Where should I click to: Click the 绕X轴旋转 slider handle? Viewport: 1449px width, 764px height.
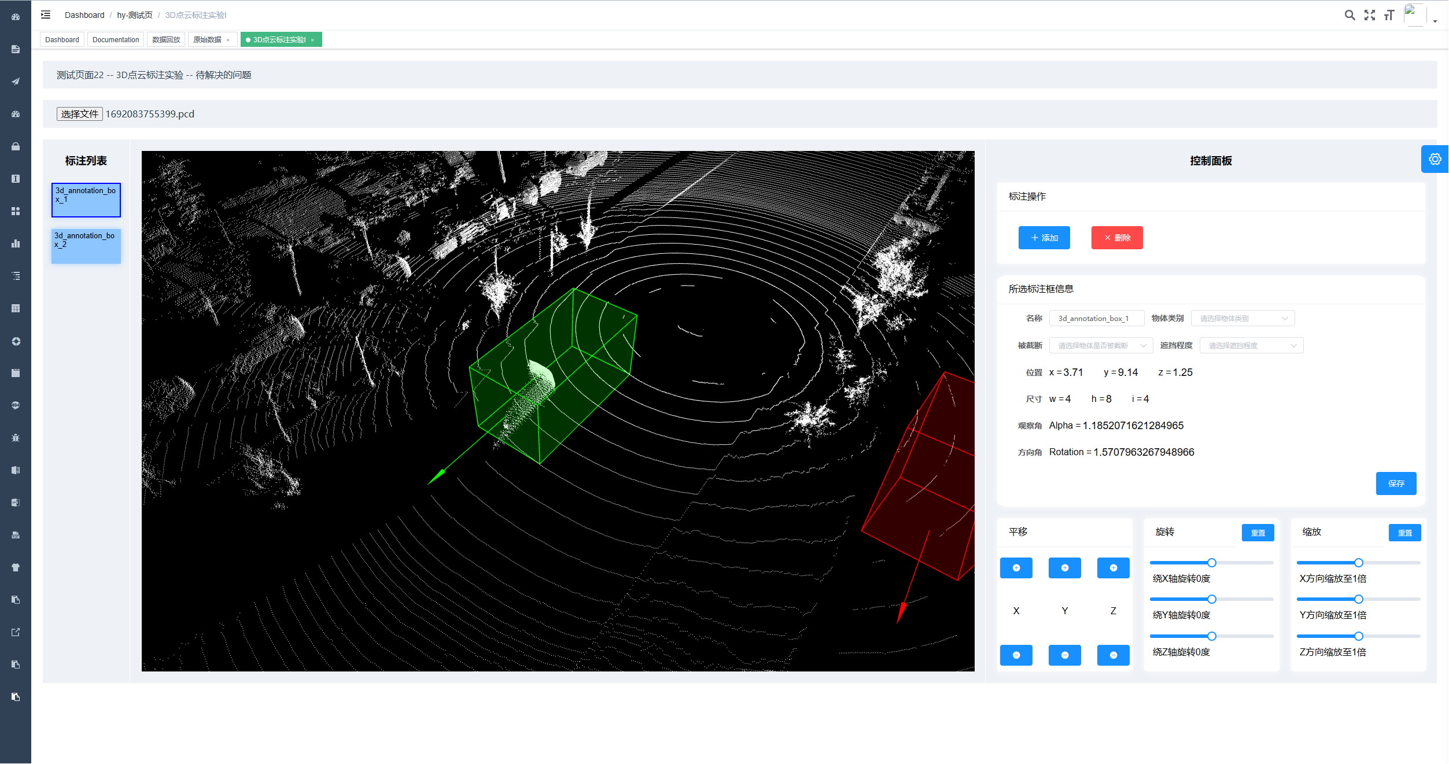tap(1211, 563)
